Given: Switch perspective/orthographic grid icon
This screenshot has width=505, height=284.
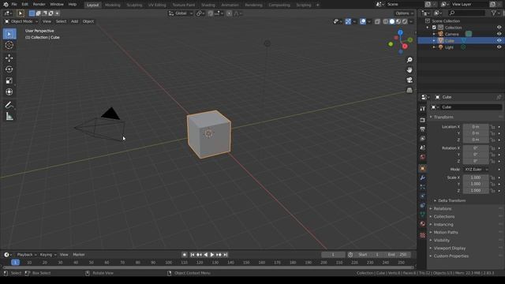Looking at the screenshot, I should tap(410, 90).
